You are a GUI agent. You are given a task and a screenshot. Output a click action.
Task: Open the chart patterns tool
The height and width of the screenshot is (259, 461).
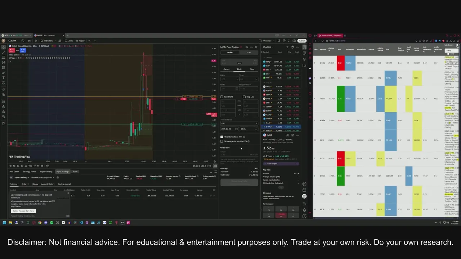pyautogui.click(x=4, y=62)
